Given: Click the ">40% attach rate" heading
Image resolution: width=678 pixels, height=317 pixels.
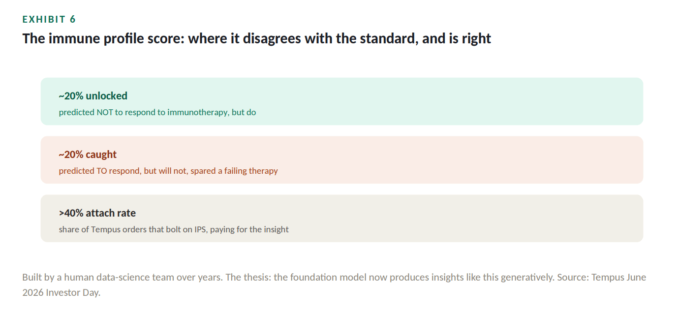Looking at the screenshot, I should click(97, 213).
